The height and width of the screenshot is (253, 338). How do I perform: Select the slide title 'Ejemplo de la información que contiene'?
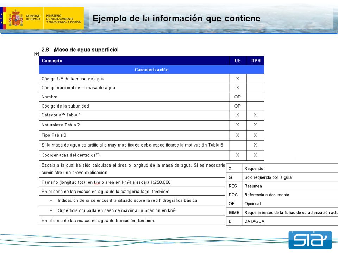pyautogui.click(x=176, y=18)
